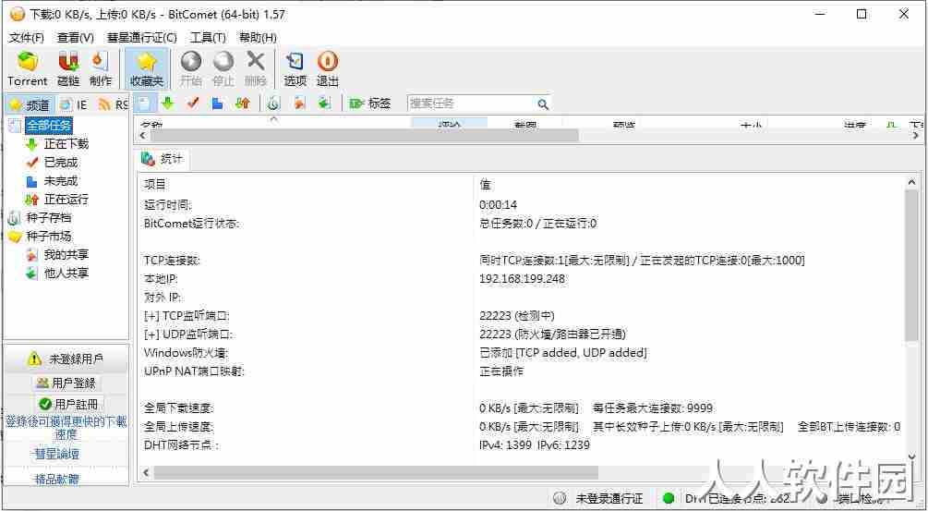The image size is (928, 511).
Task: Switch to the 频道 sidebar tab
Action: coord(30,105)
